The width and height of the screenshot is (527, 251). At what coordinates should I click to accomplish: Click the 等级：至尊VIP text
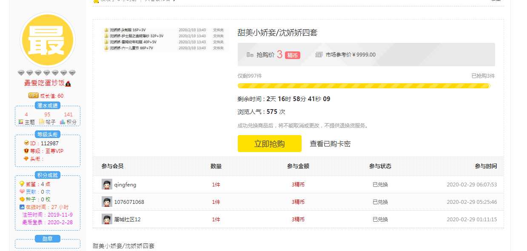[x=47, y=151]
